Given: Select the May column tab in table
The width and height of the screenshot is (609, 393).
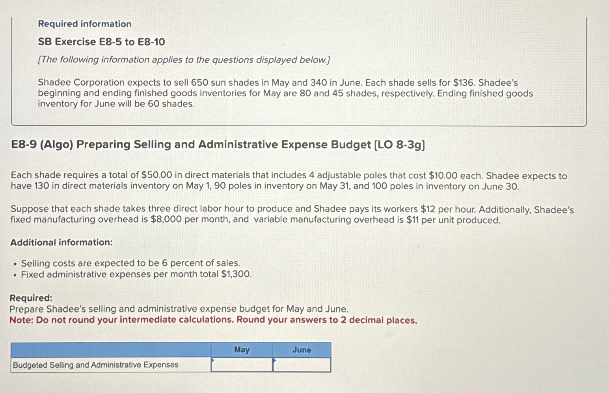Looking at the screenshot, I should pyautogui.click(x=241, y=350).
